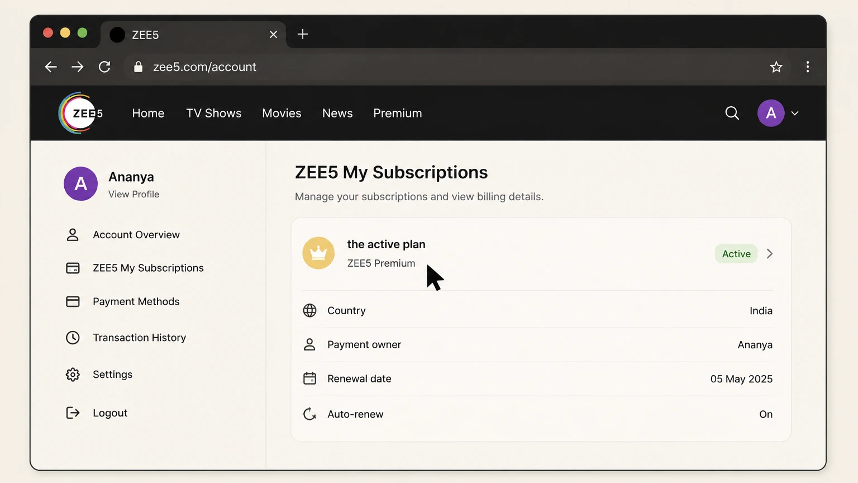Viewport: 858px width, 483px height.
Task: Bookmark page with star icon
Action: pyautogui.click(x=776, y=67)
